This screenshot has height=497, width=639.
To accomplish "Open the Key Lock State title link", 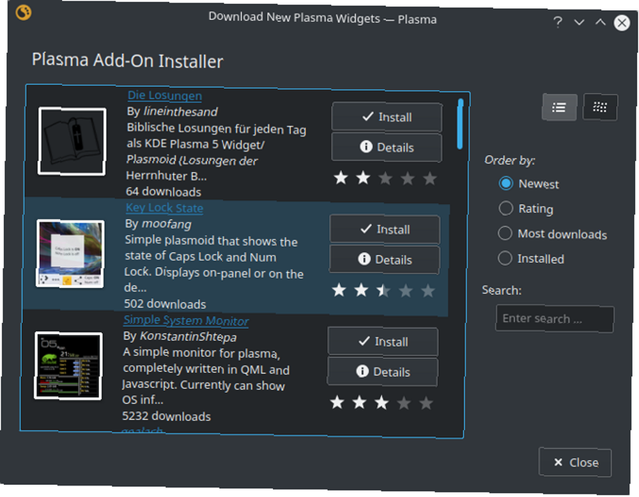I will coord(164,208).
